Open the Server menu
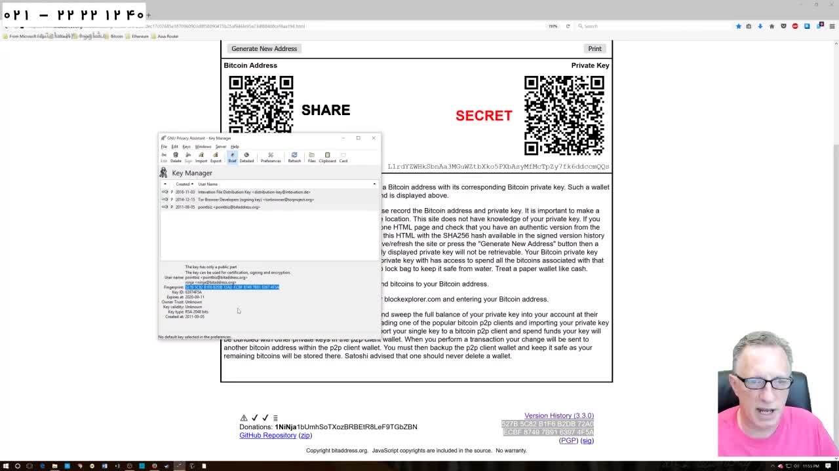The height and width of the screenshot is (471, 839). coord(221,147)
